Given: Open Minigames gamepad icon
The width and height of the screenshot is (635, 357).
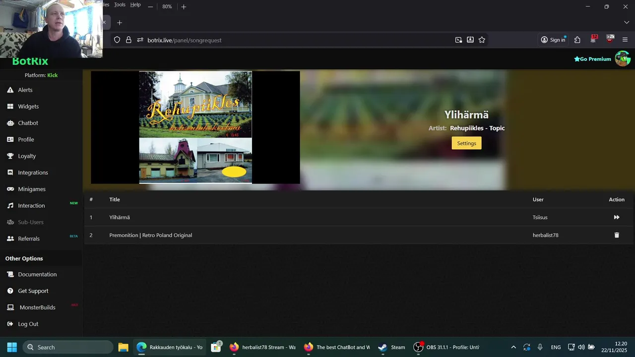Looking at the screenshot, I should (10, 189).
